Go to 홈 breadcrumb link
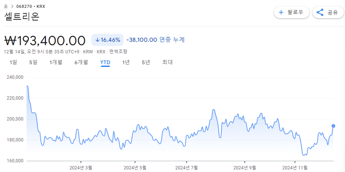 click(6, 6)
